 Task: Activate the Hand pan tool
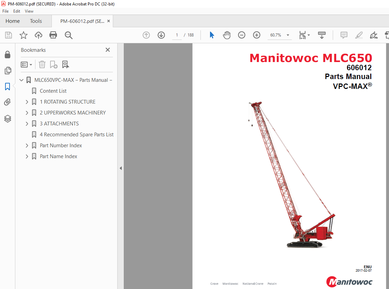tap(226, 35)
